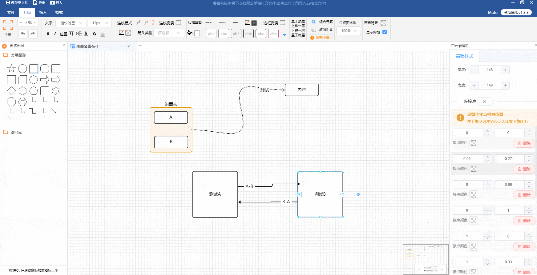537x275 pixels.
Task: Toggle the 显示网格 show grid checkbox
Action: (385, 32)
